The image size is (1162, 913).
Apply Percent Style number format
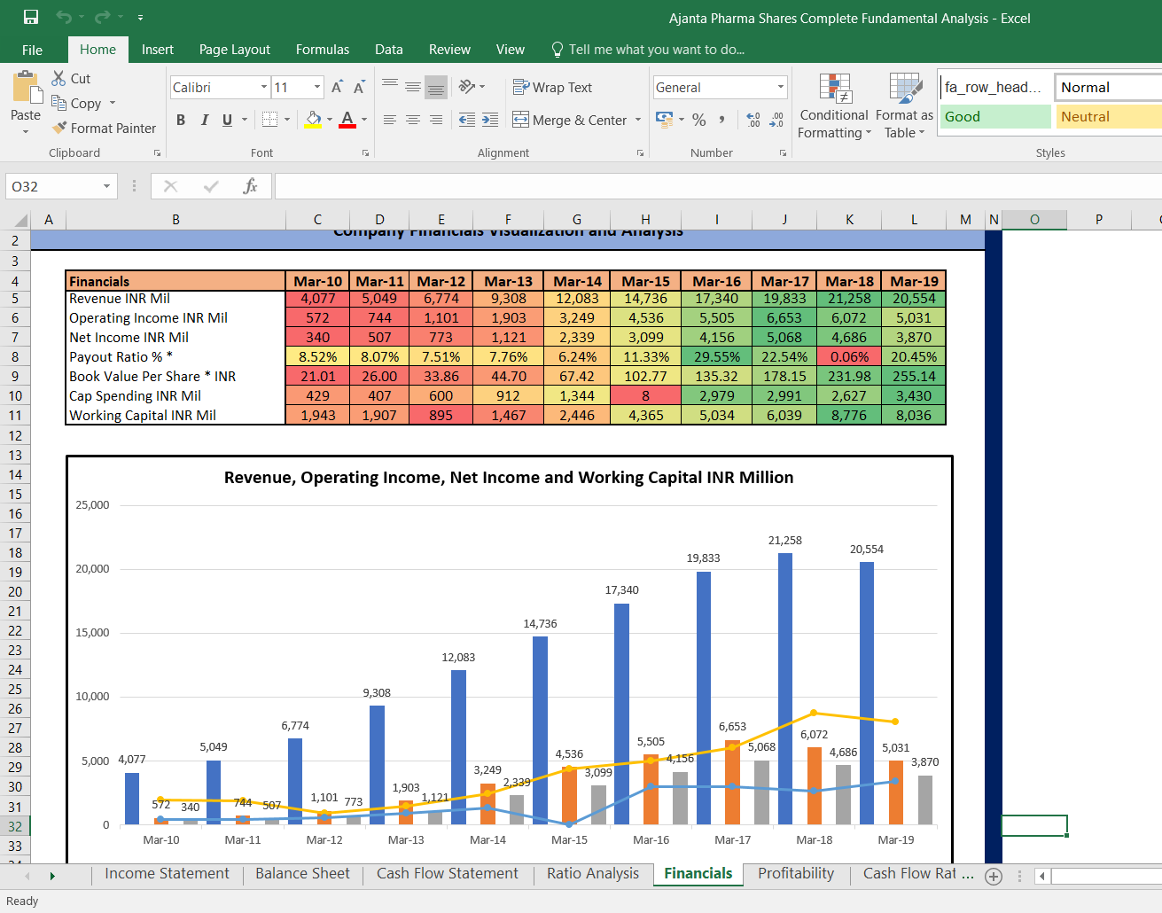pyautogui.click(x=699, y=120)
